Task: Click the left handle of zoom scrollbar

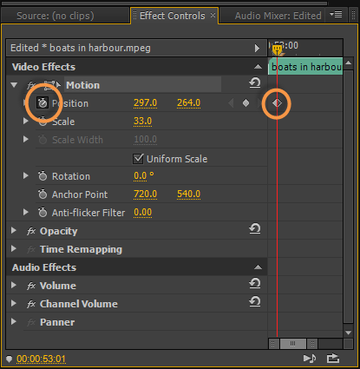Action: tap(273, 344)
